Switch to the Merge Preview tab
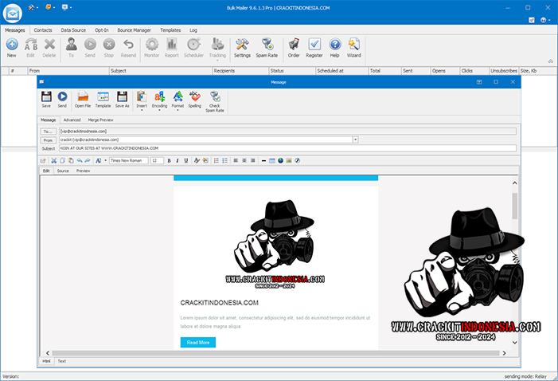The height and width of the screenshot is (381, 558). [x=100, y=120]
